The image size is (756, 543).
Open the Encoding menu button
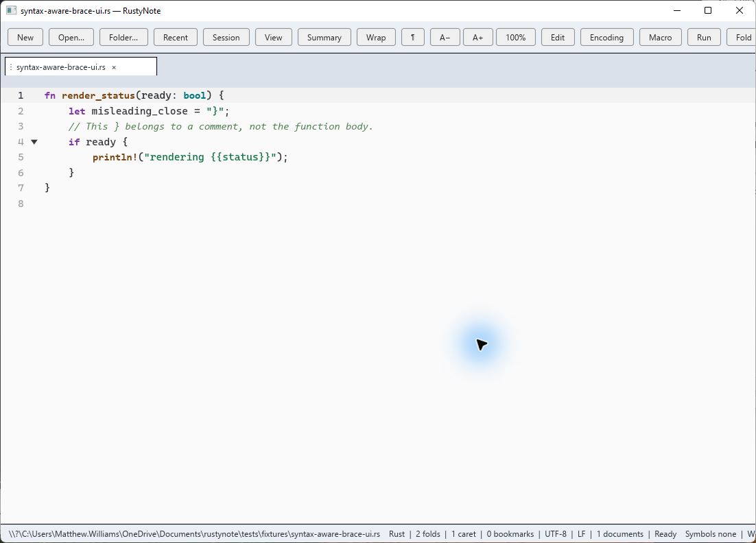click(x=606, y=37)
